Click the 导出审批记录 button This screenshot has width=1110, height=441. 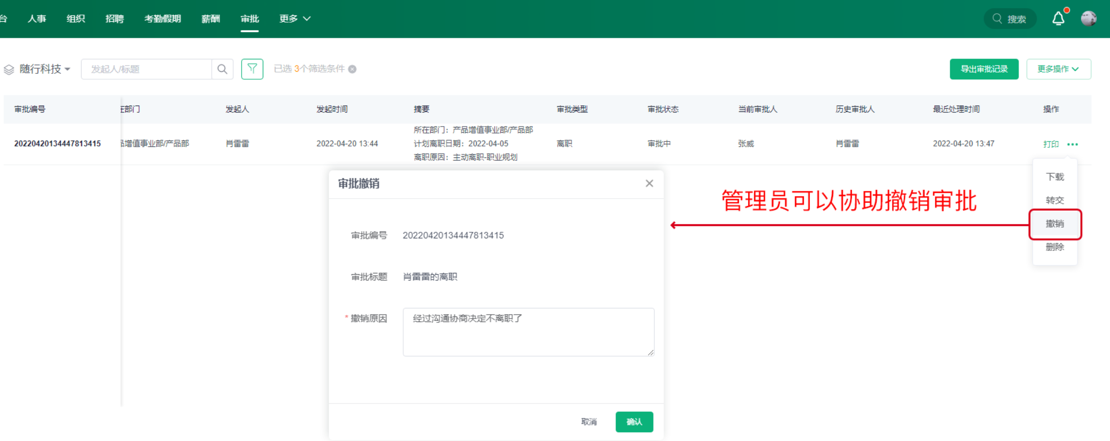984,69
